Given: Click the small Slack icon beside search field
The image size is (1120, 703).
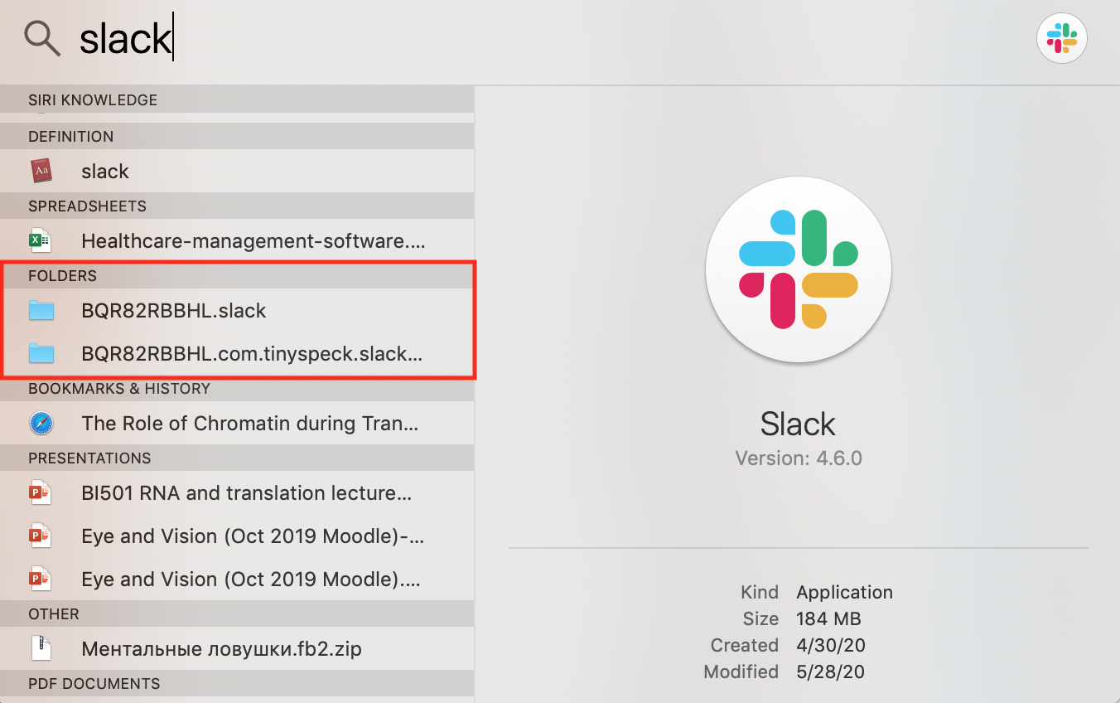Looking at the screenshot, I should [x=1061, y=38].
